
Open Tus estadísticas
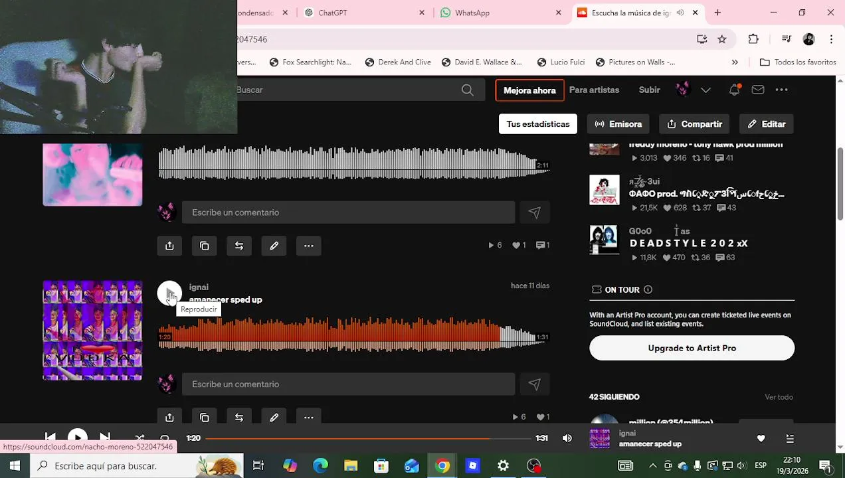538,124
